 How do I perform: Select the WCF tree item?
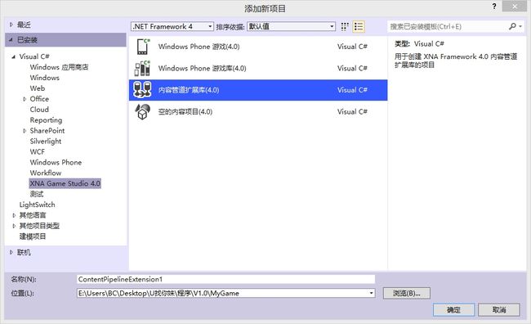pyautogui.click(x=38, y=151)
